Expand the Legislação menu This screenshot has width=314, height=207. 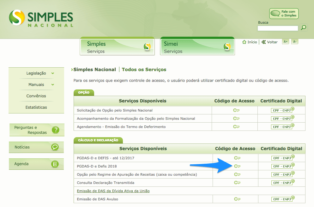36,73
